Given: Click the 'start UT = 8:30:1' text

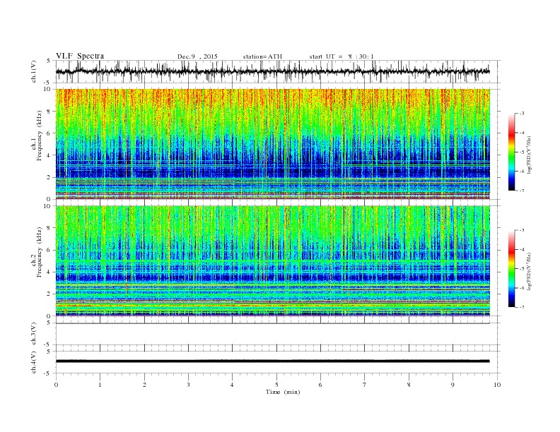Looking at the screenshot, I should pos(342,56).
